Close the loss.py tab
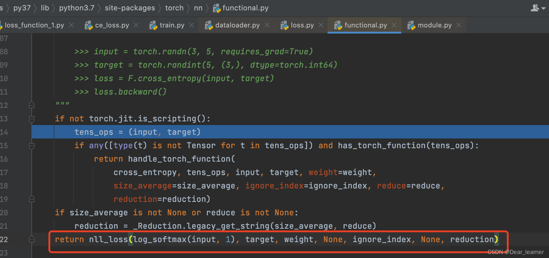The height and width of the screenshot is (258, 549). click(x=321, y=25)
